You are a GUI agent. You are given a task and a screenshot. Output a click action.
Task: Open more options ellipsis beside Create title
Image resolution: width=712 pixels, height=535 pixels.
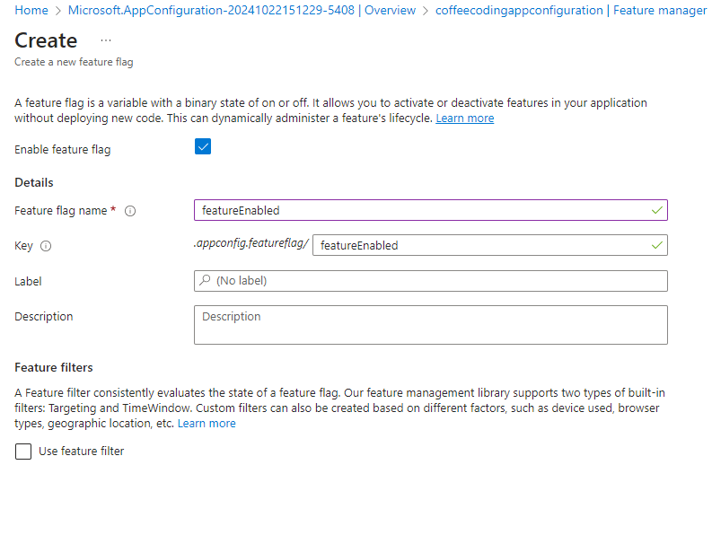click(x=106, y=41)
